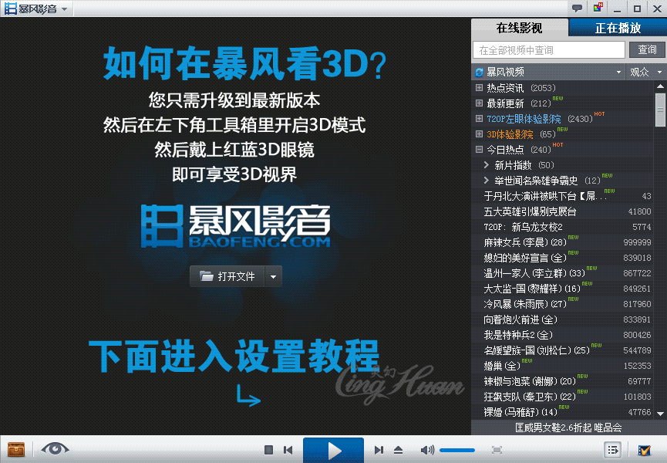
Task: Click the 查询 search button
Action: (x=647, y=50)
